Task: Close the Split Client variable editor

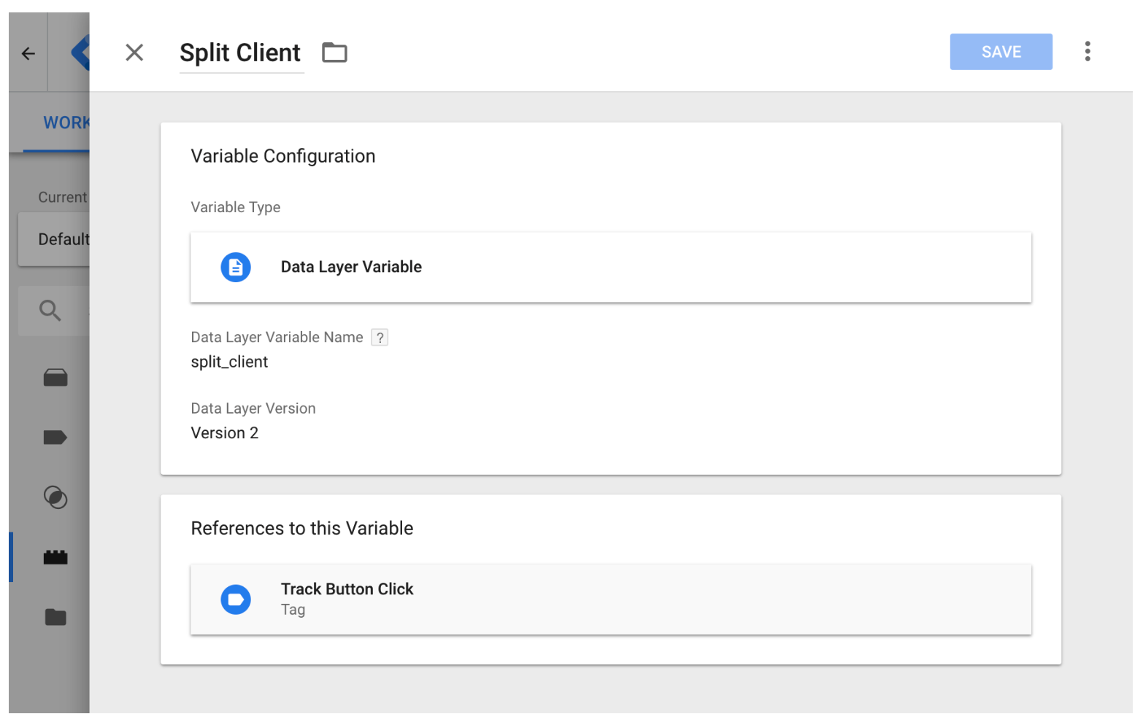Action: pos(134,53)
